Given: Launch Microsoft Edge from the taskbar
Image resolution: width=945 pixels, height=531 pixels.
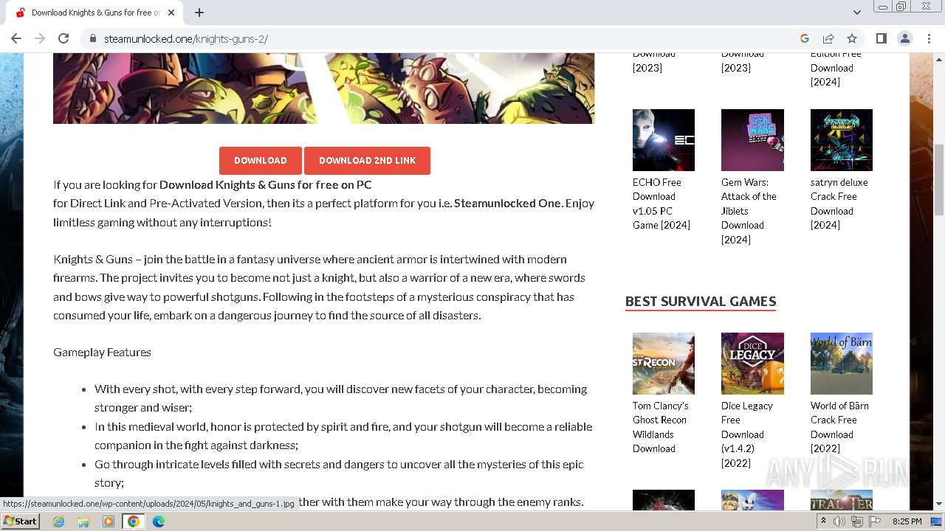Looking at the screenshot, I should click(x=159, y=521).
